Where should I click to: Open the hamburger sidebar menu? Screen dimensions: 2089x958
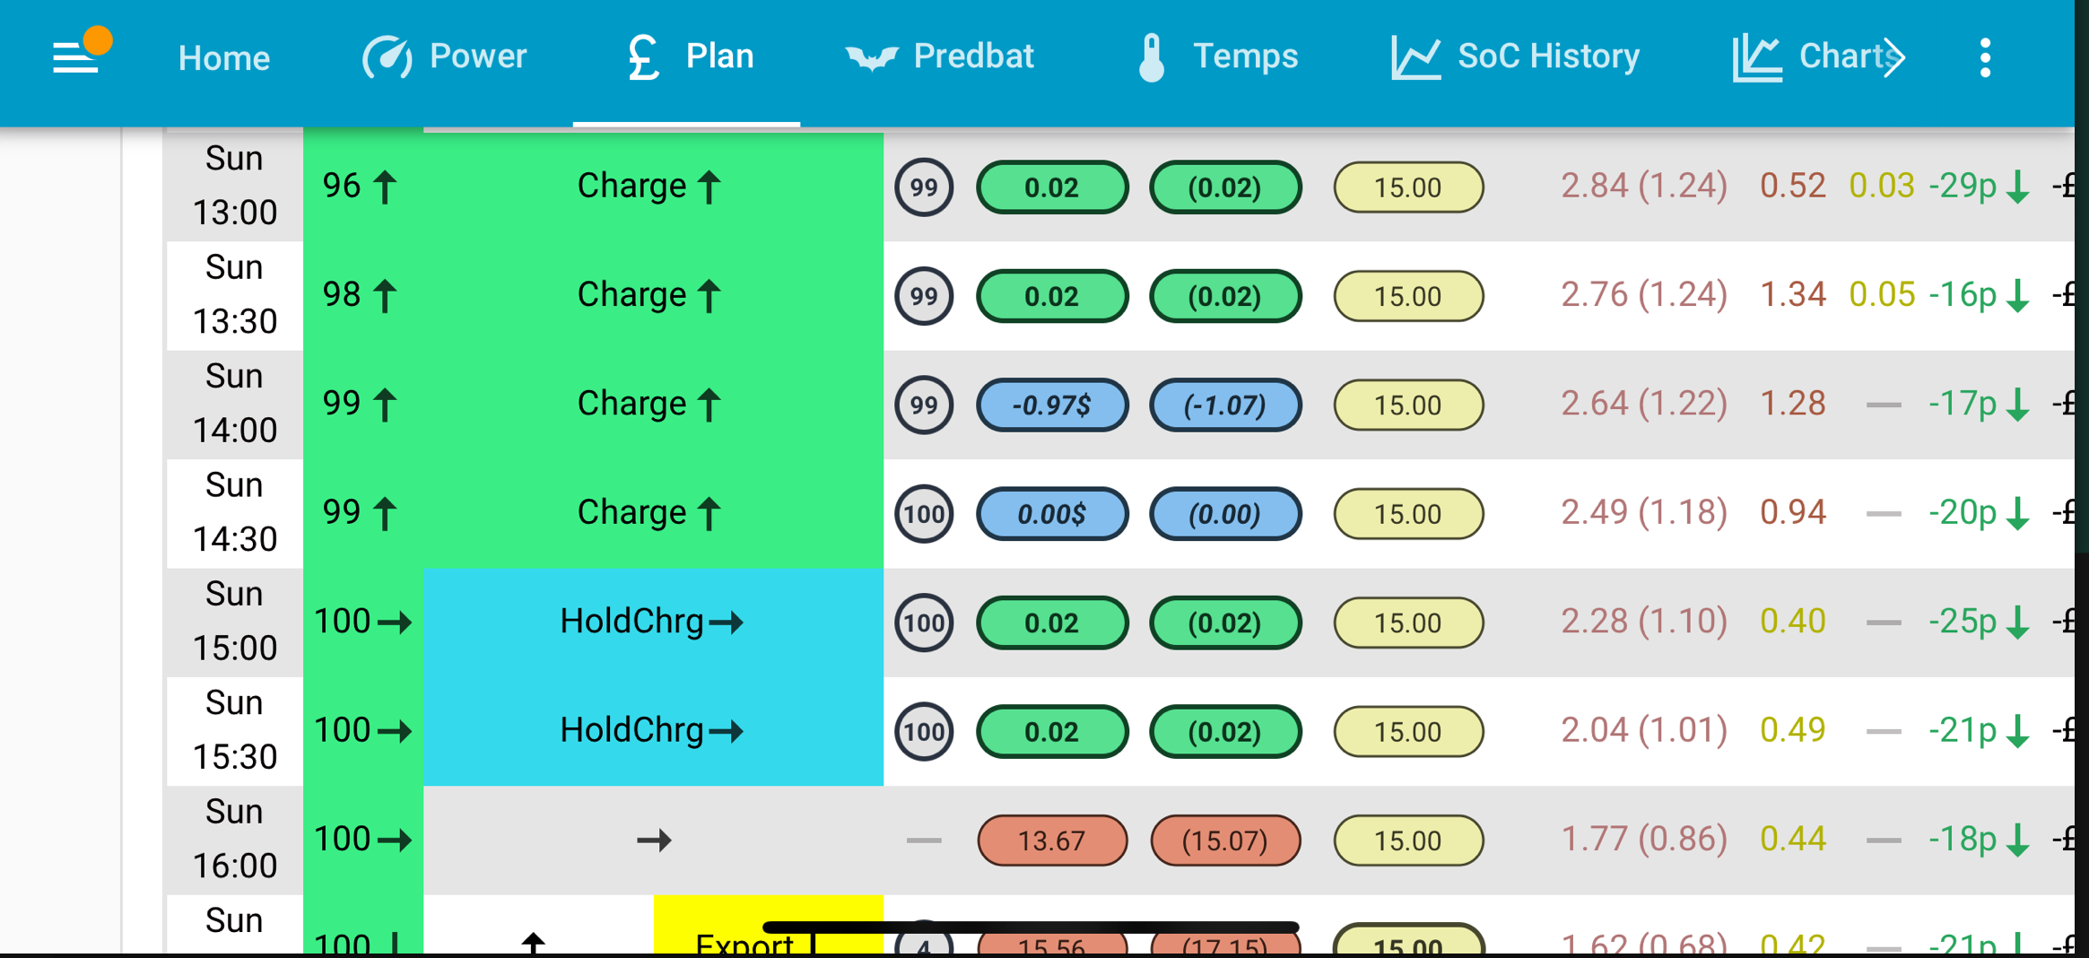pyautogui.click(x=75, y=58)
